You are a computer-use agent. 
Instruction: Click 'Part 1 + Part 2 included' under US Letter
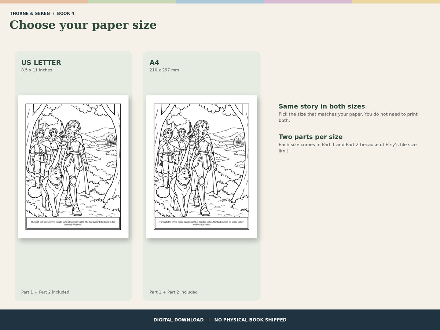pos(45,292)
